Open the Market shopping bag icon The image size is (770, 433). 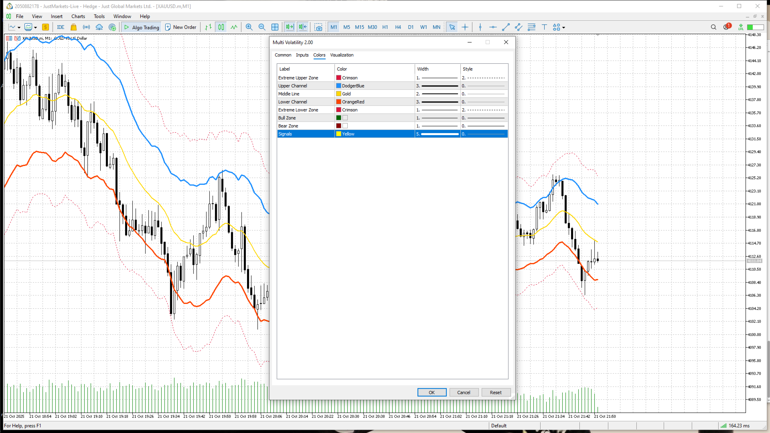point(73,27)
